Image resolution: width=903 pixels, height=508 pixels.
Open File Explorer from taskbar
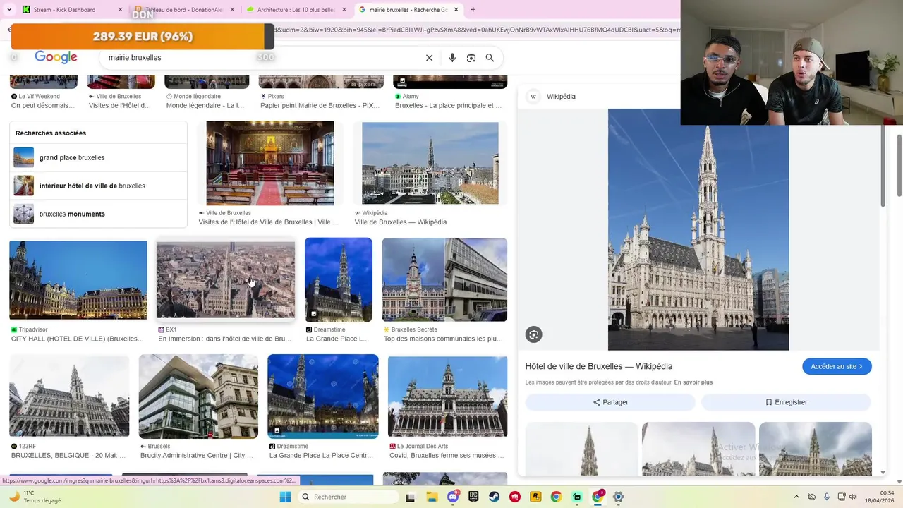coord(432,497)
